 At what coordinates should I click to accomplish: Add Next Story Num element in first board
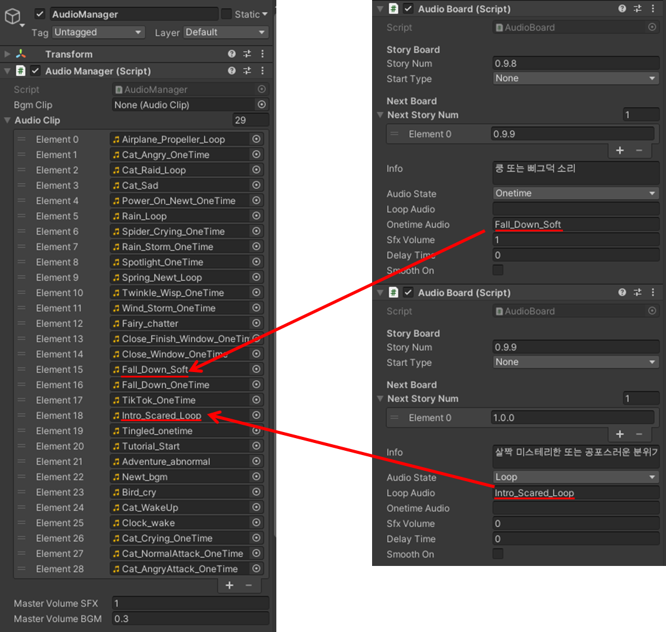coord(620,150)
